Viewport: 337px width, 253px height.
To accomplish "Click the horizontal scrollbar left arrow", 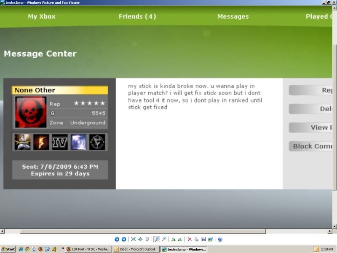I will click(2, 231).
